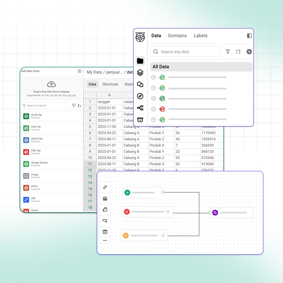Click the input sparkle icon in workflow toolbar
This screenshot has height=283, width=283.
(x=105, y=221)
